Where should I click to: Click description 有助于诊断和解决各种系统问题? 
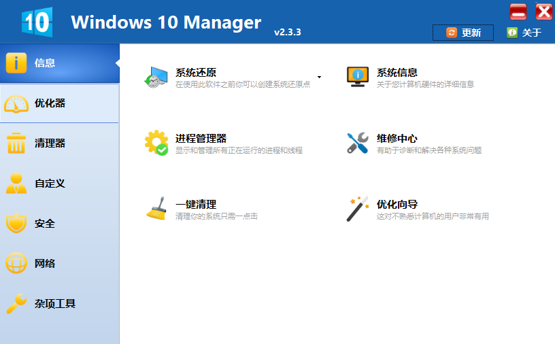tap(429, 150)
